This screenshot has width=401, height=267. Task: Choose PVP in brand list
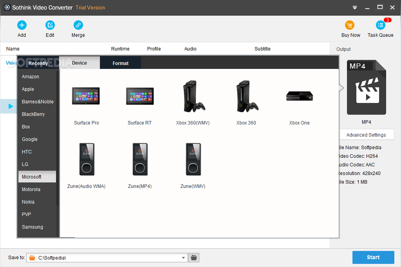[x=37, y=214]
